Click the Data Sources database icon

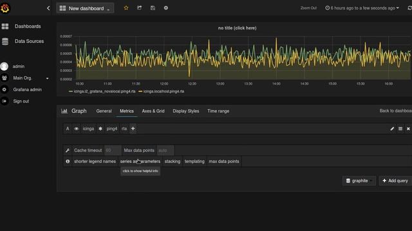[x=5, y=41]
